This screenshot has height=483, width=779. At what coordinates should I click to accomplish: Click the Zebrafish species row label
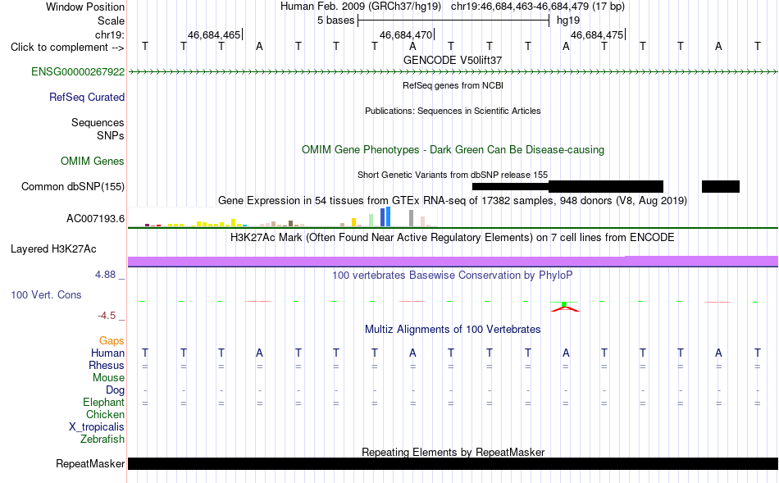[x=102, y=440]
